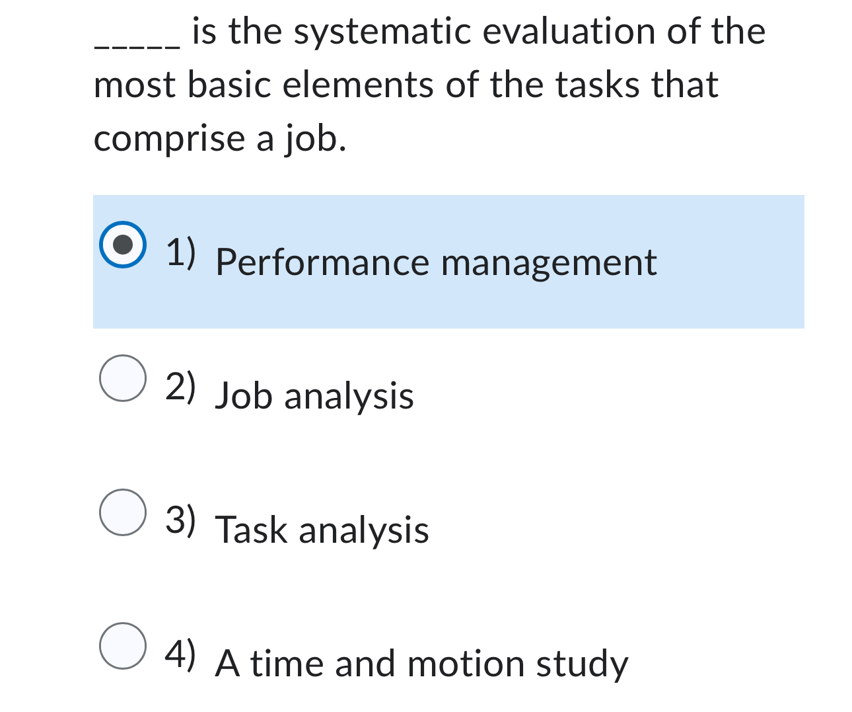The image size is (852, 712).
Task: Select the Job analysis radio button
Action: click(x=123, y=379)
